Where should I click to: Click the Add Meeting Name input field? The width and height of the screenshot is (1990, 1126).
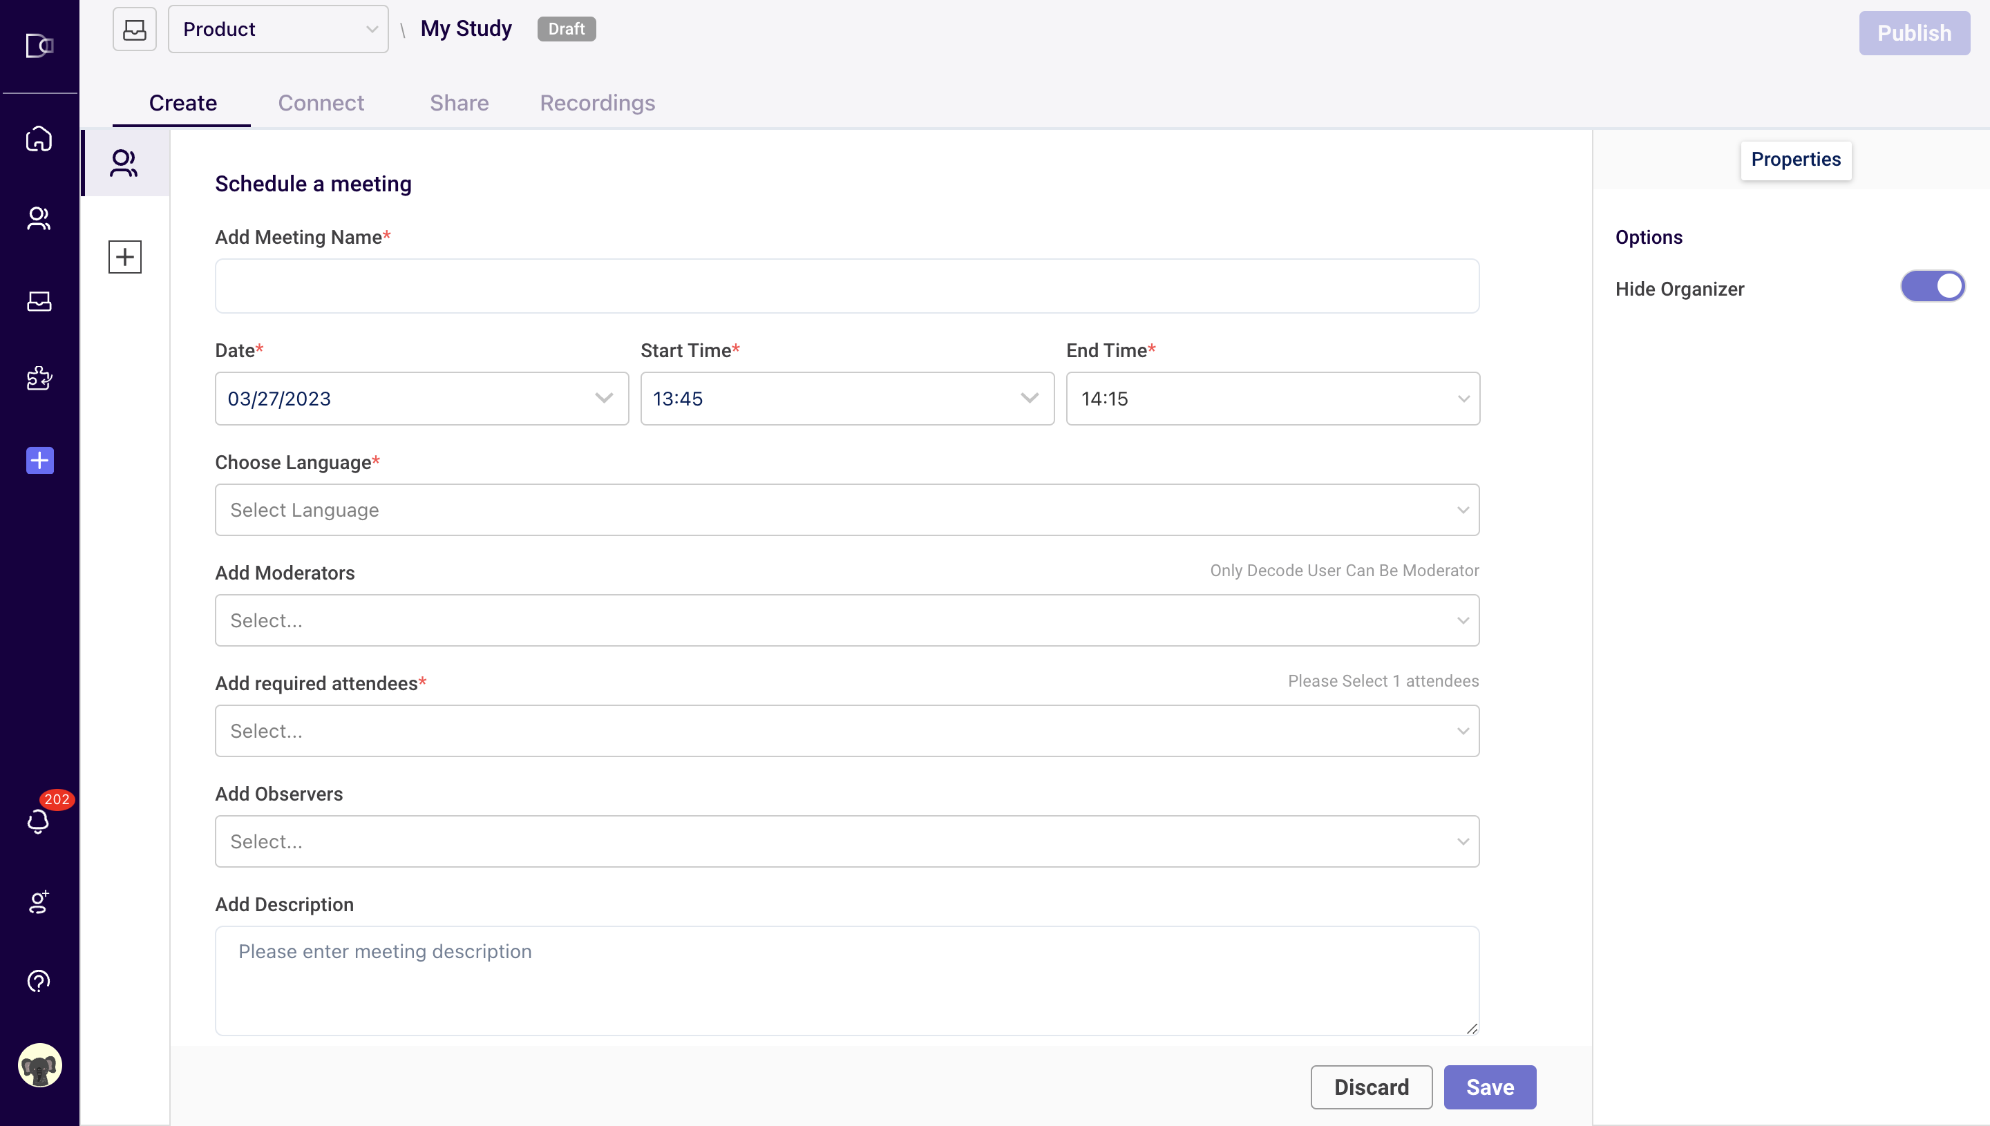[847, 286]
